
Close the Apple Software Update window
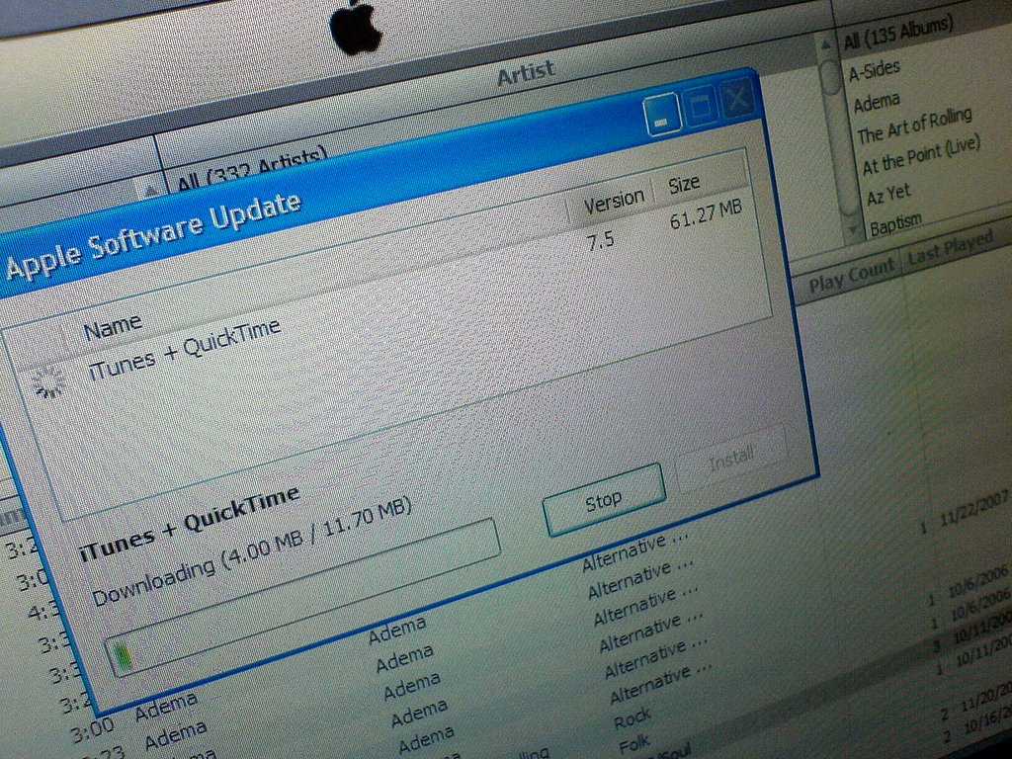point(737,98)
